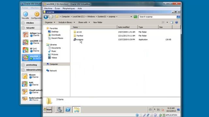Select Favorites in navigation pane
The height and width of the screenshot is (117, 209).
52,28
